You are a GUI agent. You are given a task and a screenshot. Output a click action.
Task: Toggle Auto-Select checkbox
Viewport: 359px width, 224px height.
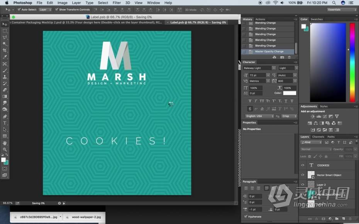19,10
